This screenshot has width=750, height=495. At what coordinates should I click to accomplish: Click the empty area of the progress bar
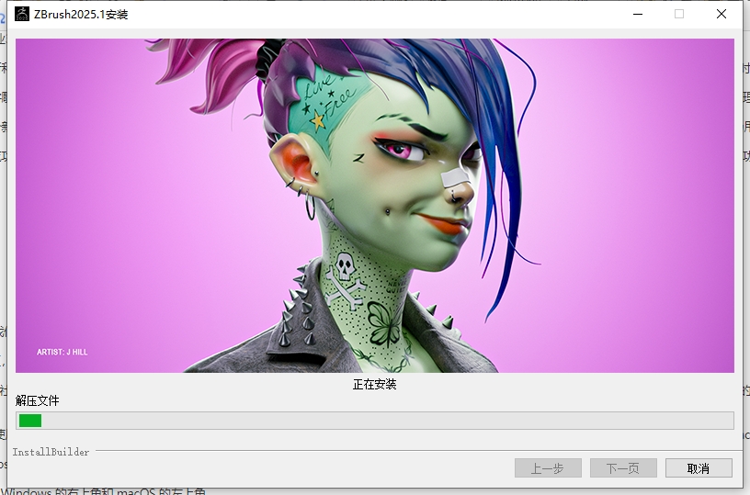[x=386, y=421]
